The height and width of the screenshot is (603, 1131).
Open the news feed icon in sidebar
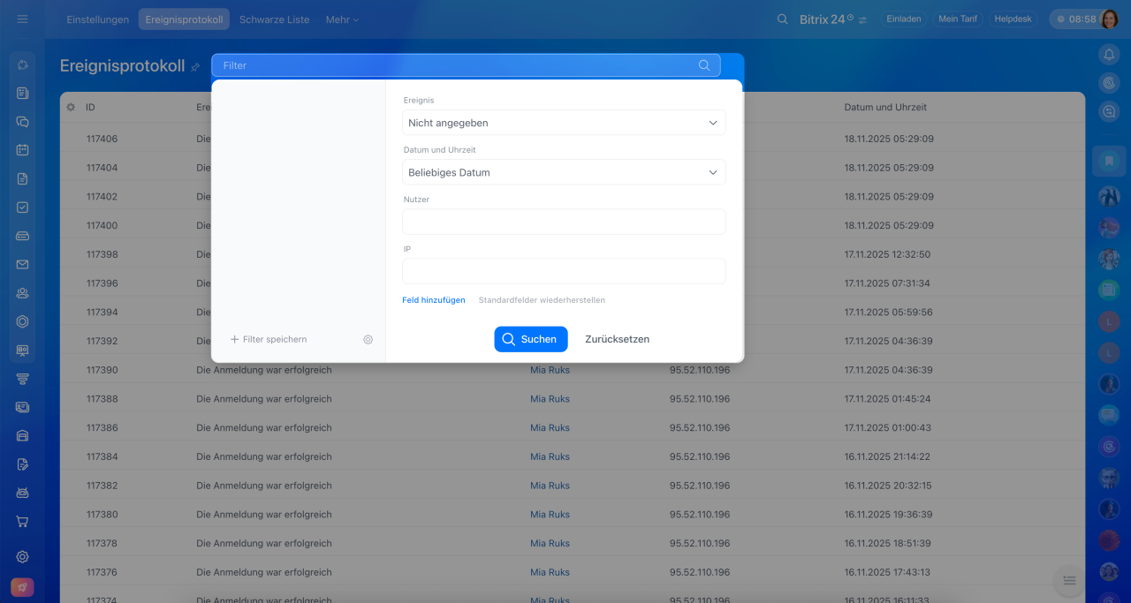tap(23, 93)
